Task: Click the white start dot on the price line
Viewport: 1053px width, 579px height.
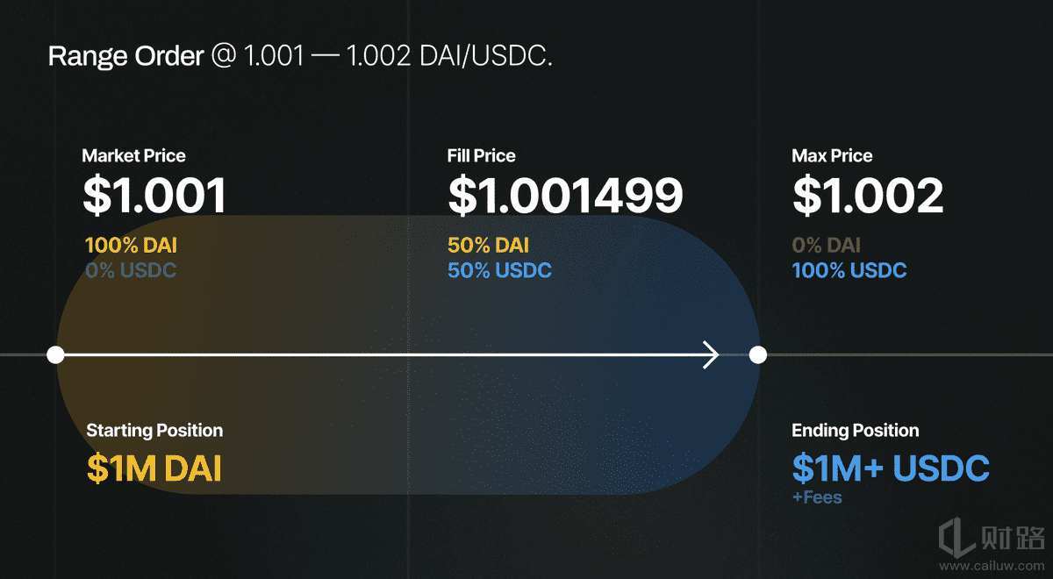Action: click(55, 355)
